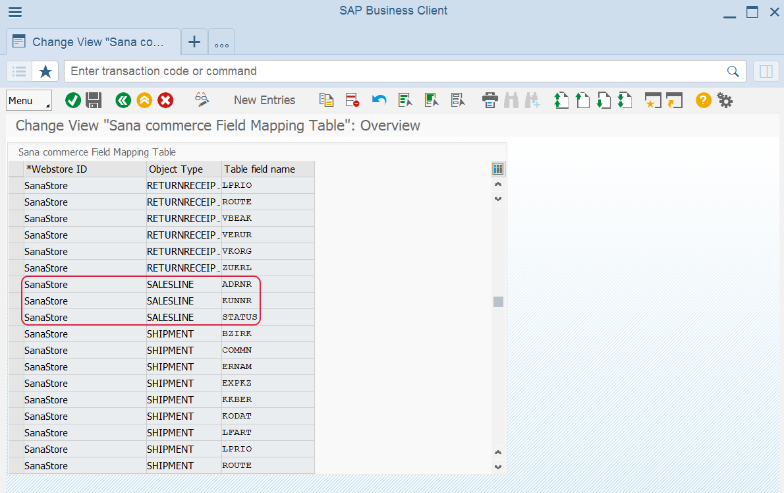The height and width of the screenshot is (493, 784).
Task: Select the Change View "Sana co..." tab
Action: 93,42
